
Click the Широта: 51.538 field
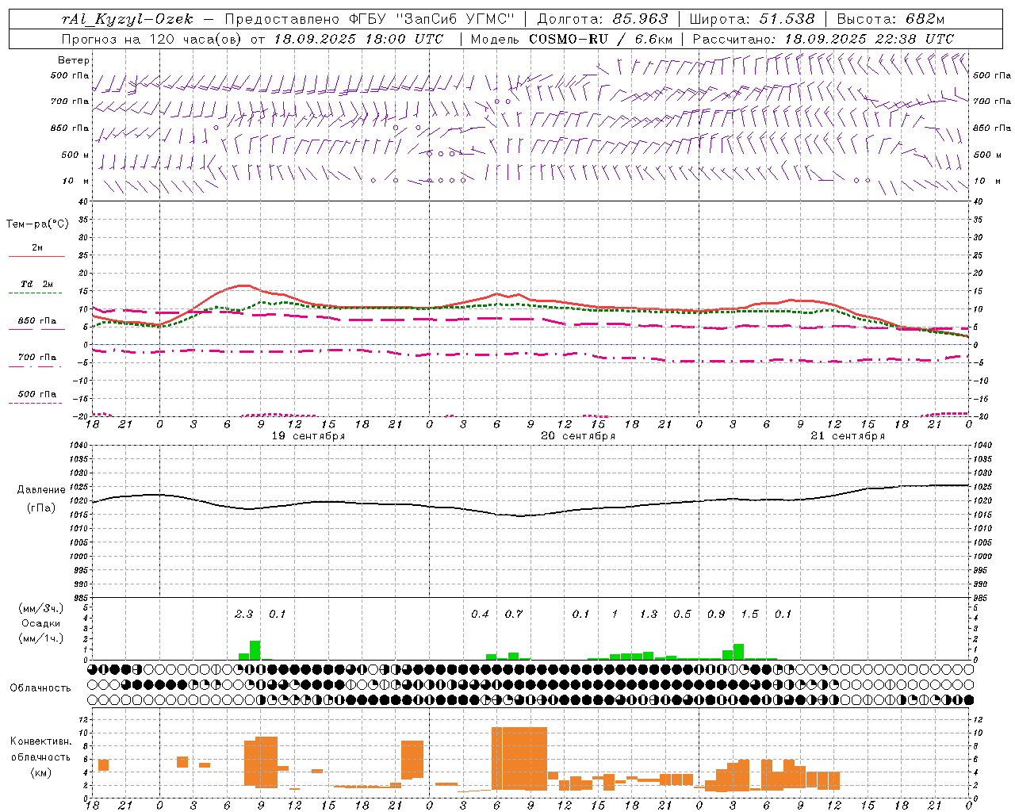(752, 19)
